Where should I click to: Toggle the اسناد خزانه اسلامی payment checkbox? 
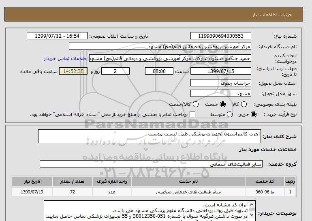click(192, 114)
